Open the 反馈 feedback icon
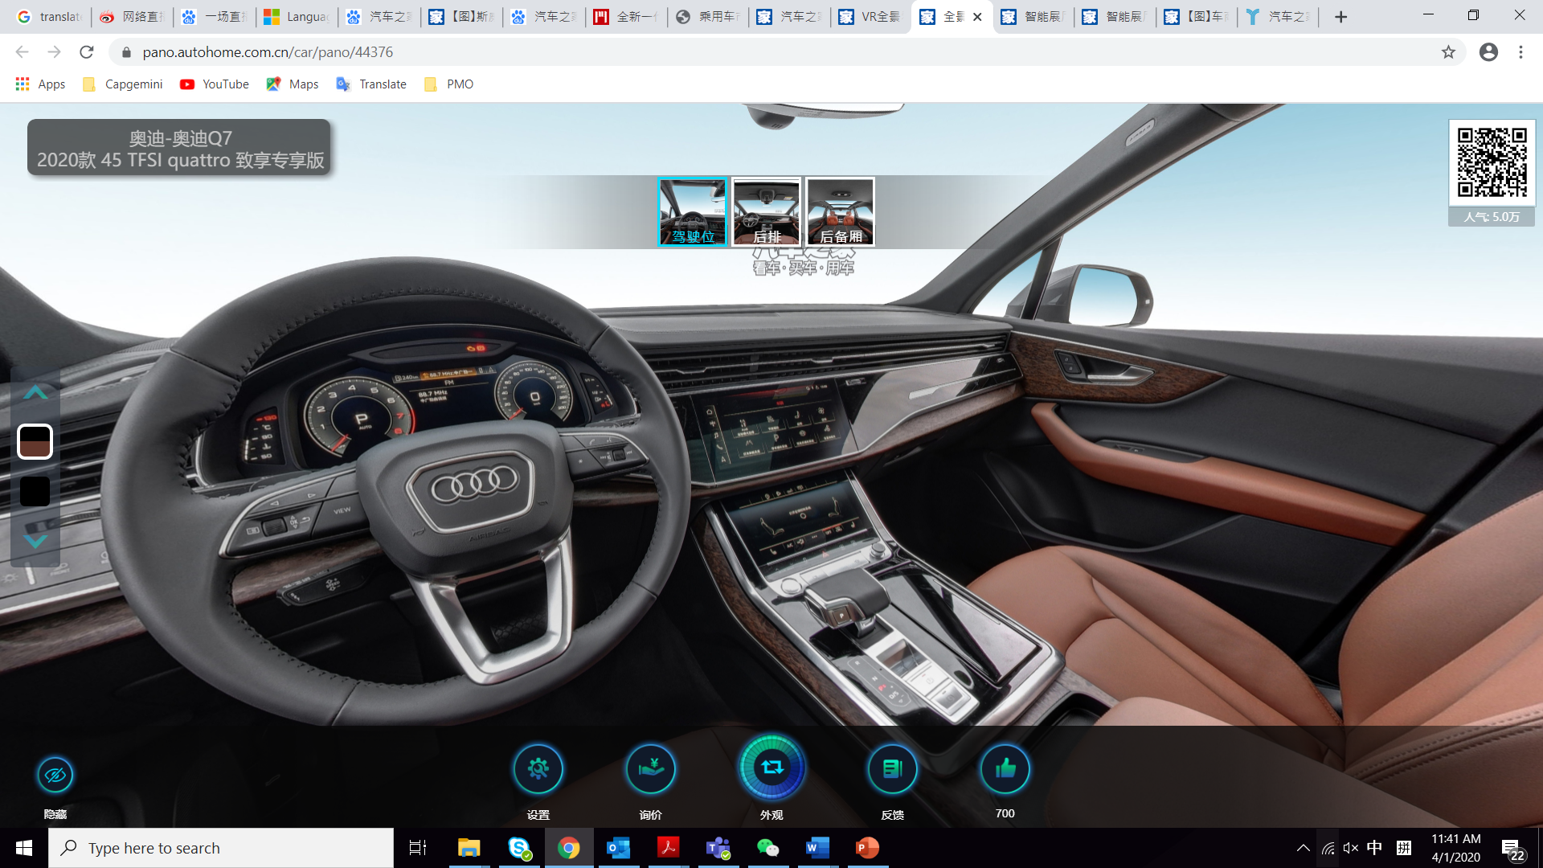Image resolution: width=1543 pixels, height=868 pixels. (892, 769)
